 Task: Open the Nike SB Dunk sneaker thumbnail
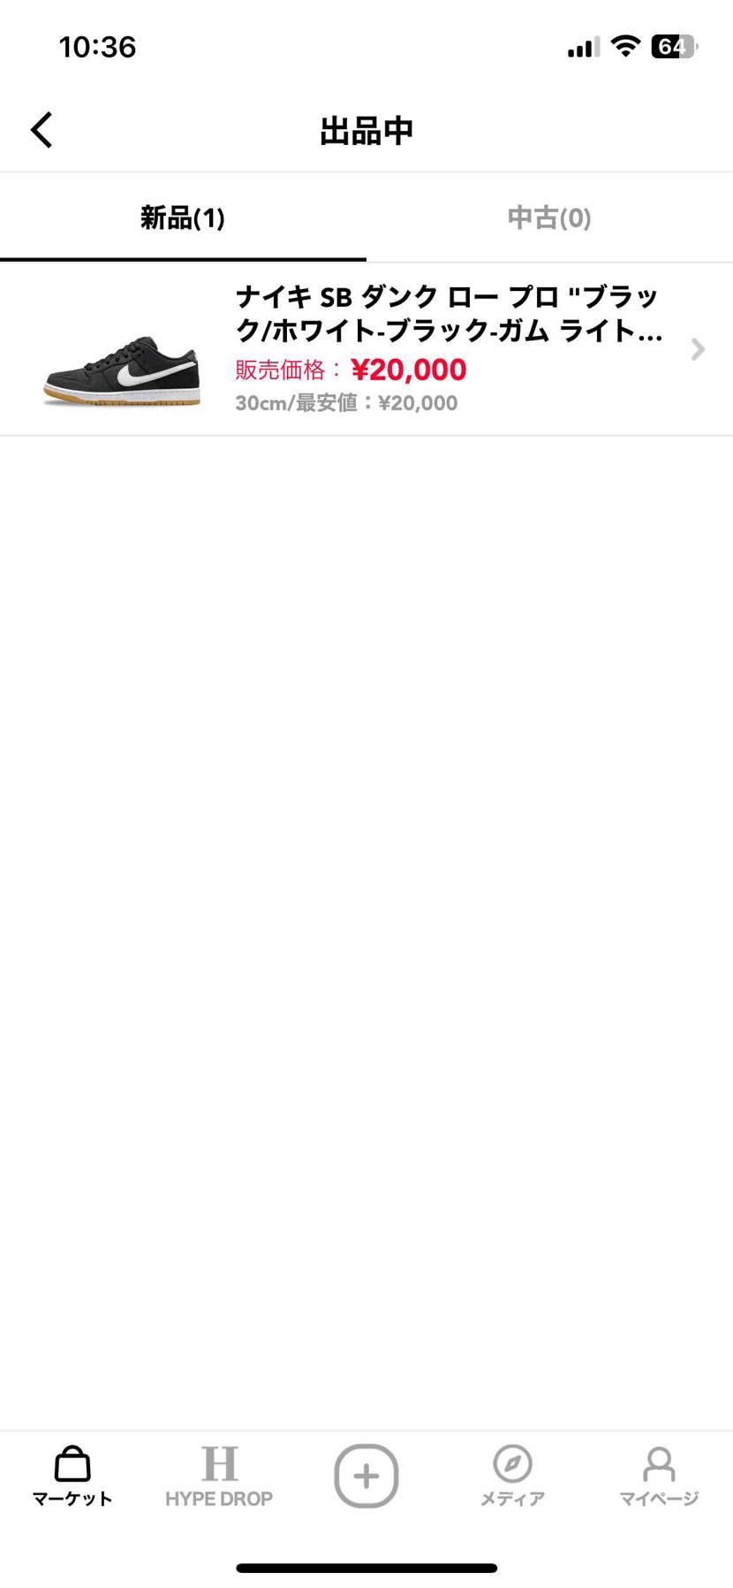tap(122, 371)
